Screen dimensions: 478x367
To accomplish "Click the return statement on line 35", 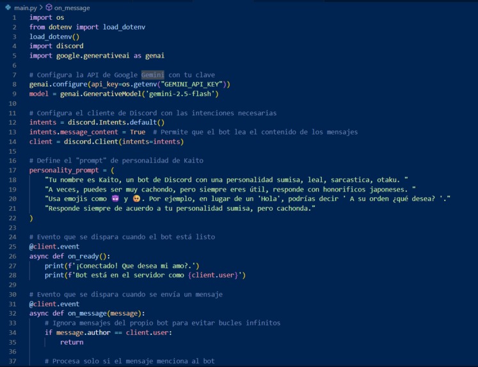I will (x=72, y=342).
